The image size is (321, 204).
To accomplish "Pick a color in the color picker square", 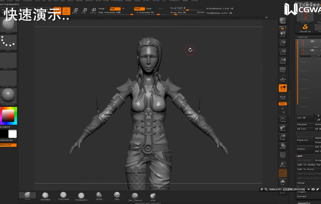I will tap(8, 116).
